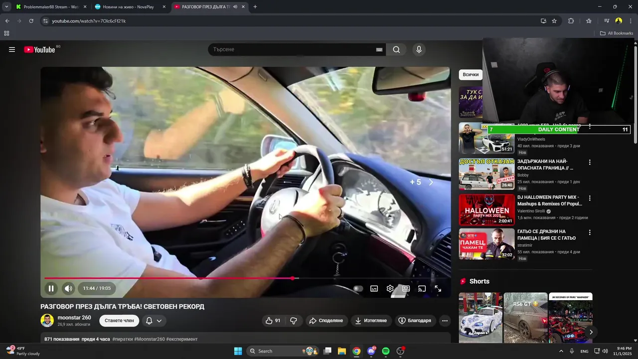This screenshot has width=638, height=359.
Task: Open options menu for the Bobby video
Action: [590, 162]
